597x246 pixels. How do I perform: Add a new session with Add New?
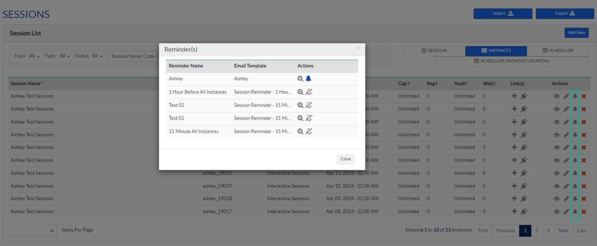[x=576, y=33]
